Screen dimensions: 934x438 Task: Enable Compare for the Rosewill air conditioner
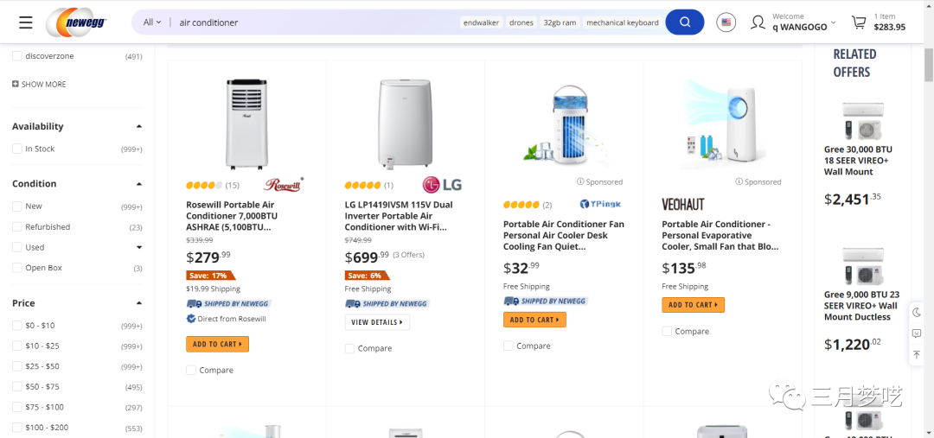pos(191,370)
